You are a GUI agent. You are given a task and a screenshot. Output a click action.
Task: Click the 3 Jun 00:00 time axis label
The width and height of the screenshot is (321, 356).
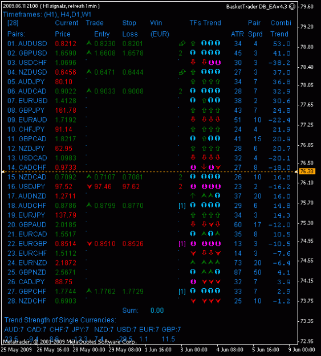tap(194, 350)
